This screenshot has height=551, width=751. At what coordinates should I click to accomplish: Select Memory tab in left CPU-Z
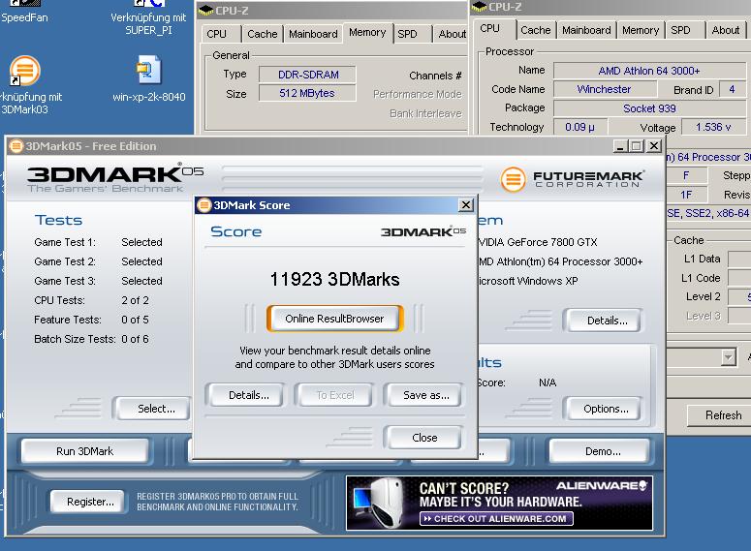367,32
